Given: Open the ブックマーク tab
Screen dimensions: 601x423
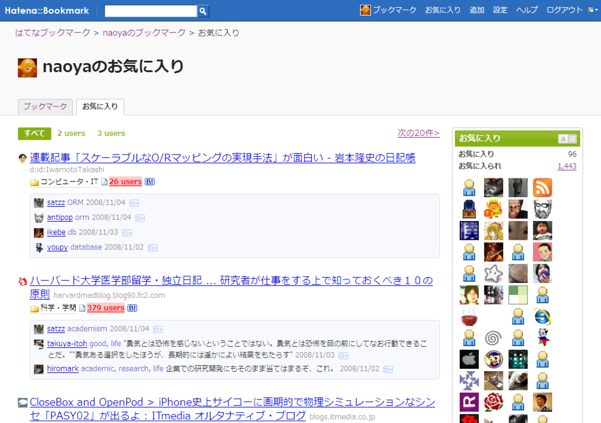Looking at the screenshot, I should [x=45, y=106].
